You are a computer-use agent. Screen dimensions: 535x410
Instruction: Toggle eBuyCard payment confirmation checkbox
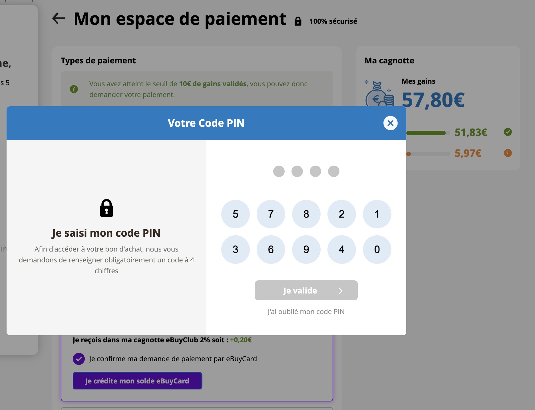[79, 359]
